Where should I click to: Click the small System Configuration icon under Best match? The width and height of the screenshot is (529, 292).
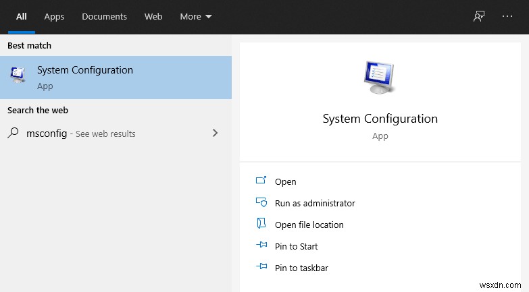click(18, 76)
